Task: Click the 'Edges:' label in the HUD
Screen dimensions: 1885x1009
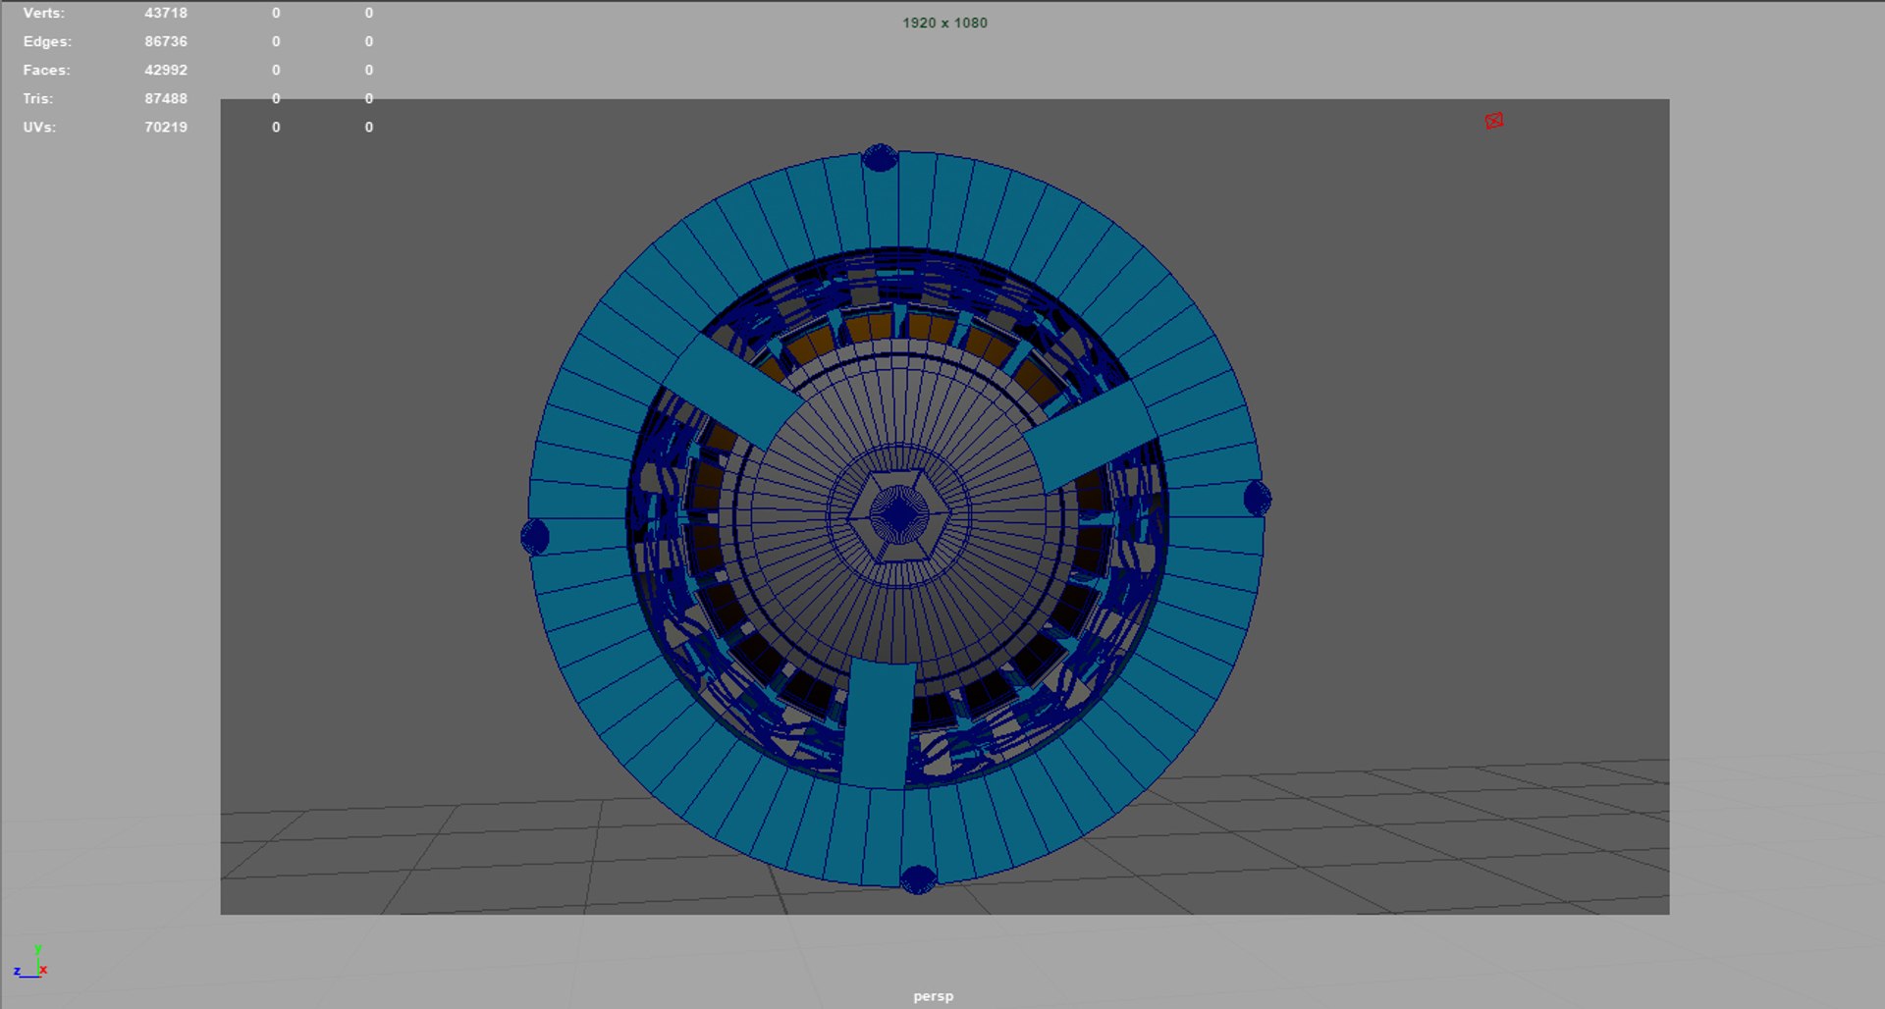Action: tap(47, 41)
